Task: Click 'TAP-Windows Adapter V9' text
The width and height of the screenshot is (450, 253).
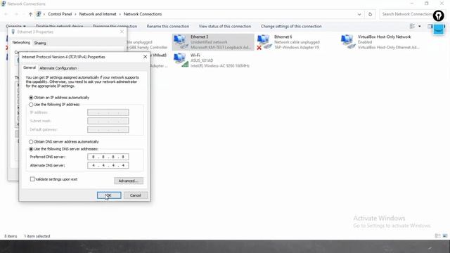Action: coord(297,47)
